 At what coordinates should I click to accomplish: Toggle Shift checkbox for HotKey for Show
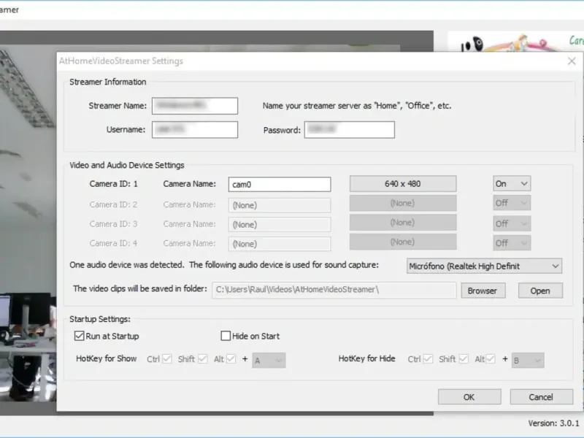point(203,359)
